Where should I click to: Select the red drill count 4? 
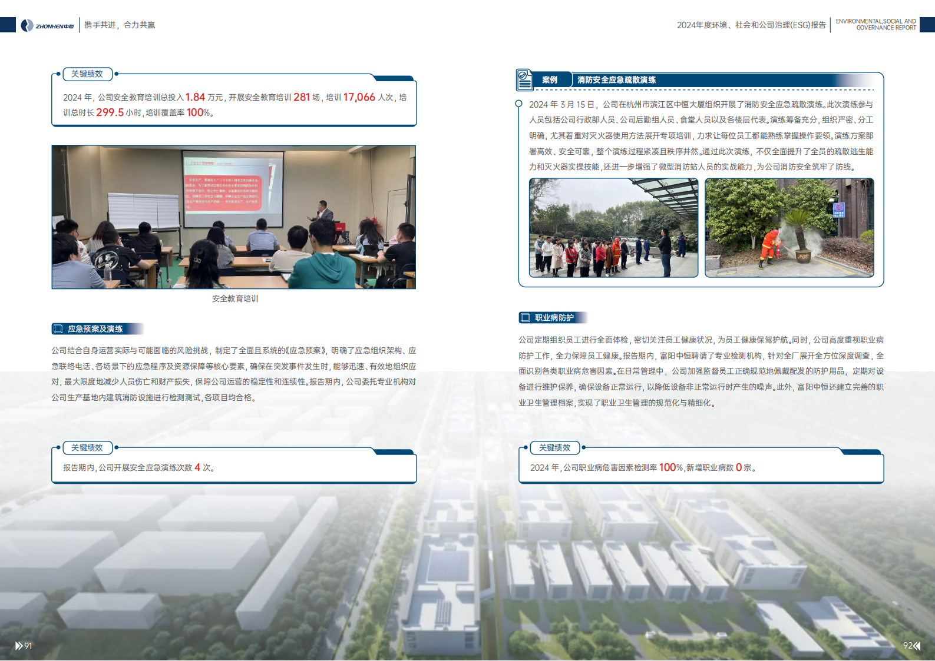(197, 467)
